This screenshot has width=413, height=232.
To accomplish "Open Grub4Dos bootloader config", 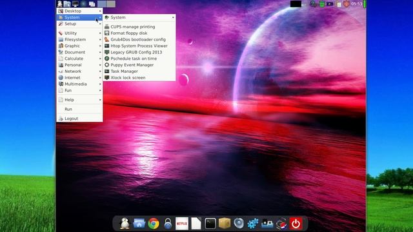I will 139,39.
